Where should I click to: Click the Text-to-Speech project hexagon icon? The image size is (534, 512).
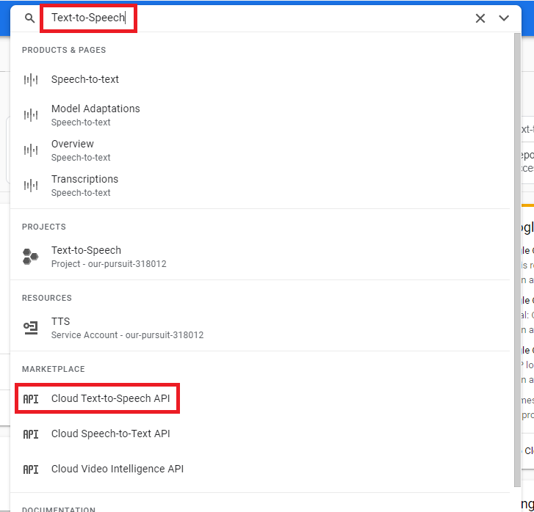coord(30,257)
